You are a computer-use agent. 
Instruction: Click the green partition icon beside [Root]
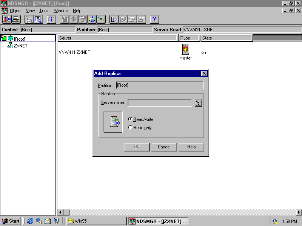tap(4, 38)
